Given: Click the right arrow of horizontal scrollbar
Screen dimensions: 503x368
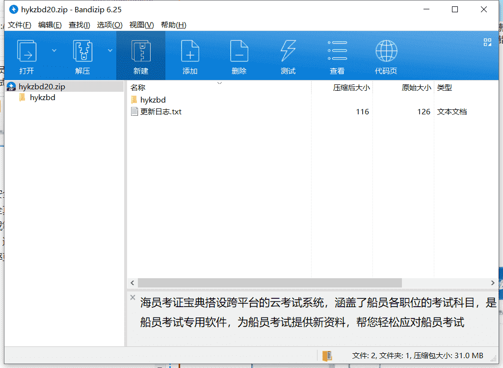Looking at the screenshot, I should (493, 283).
